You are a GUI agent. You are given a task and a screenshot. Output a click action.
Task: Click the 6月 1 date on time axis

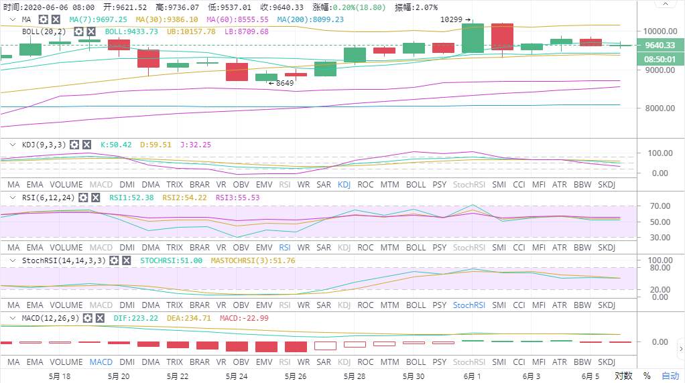click(472, 376)
